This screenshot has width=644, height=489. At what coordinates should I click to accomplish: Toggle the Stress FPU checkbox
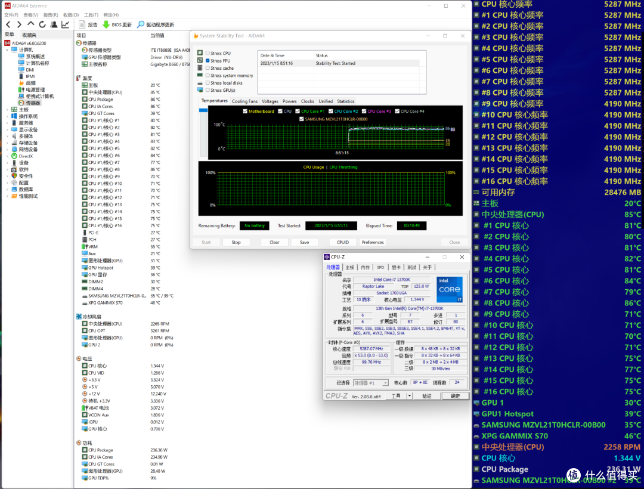coord(208,60)
